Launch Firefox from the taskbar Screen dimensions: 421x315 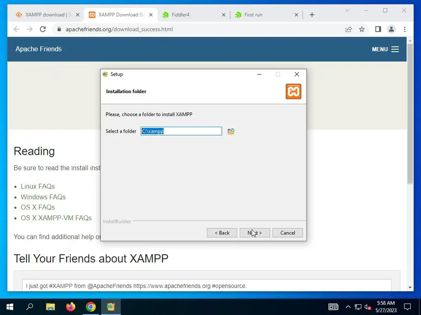tap(71, 307)
